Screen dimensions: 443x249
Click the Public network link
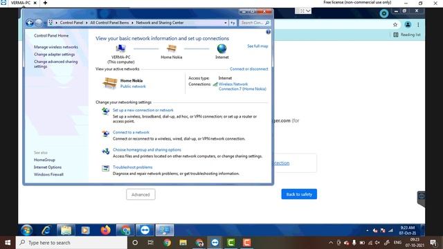coord(133,86)
